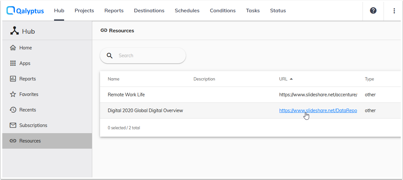This screenshot has height=180, width=403.
Task: Click the Qalyptus logo
Action: [25, 11]
